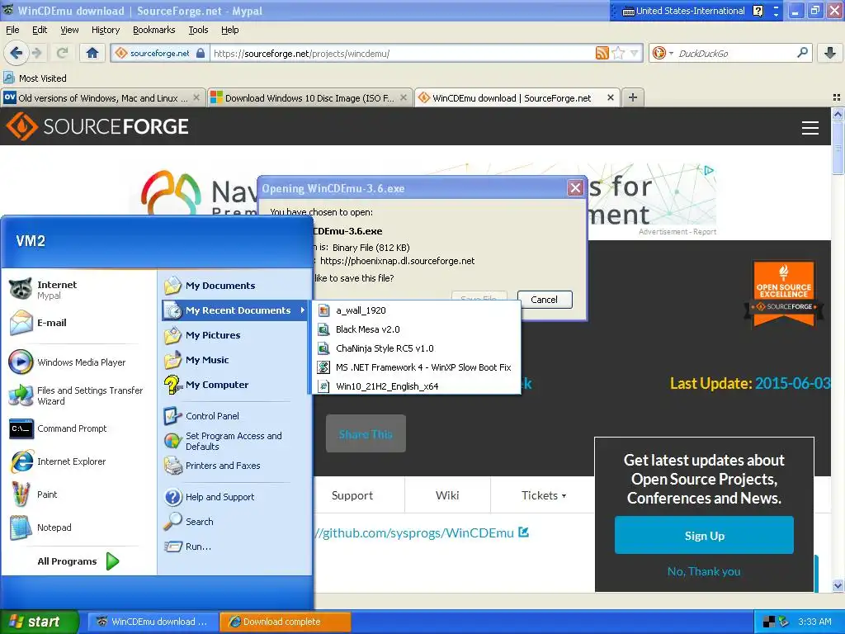Click Cancel in the Opening WinCDEmu dialog

(545, 300)
